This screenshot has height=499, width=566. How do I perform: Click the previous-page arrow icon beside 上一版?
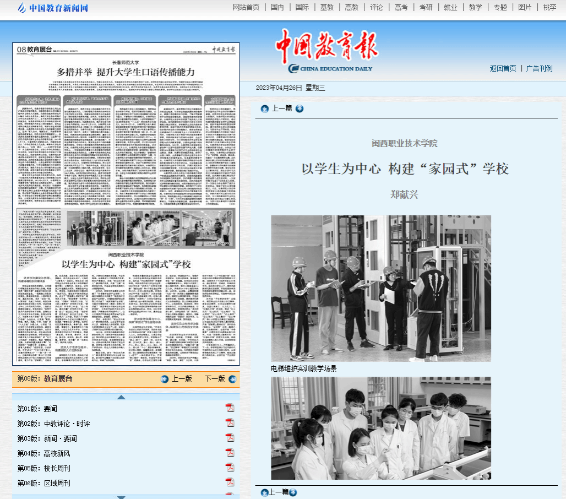coord(164,379)
